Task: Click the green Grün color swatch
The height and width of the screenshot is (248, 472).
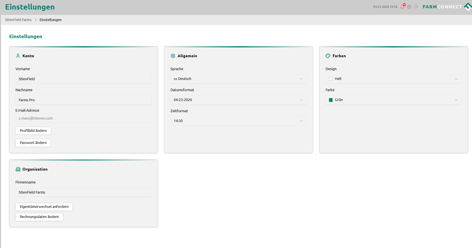Action: (x=331, y=100)
